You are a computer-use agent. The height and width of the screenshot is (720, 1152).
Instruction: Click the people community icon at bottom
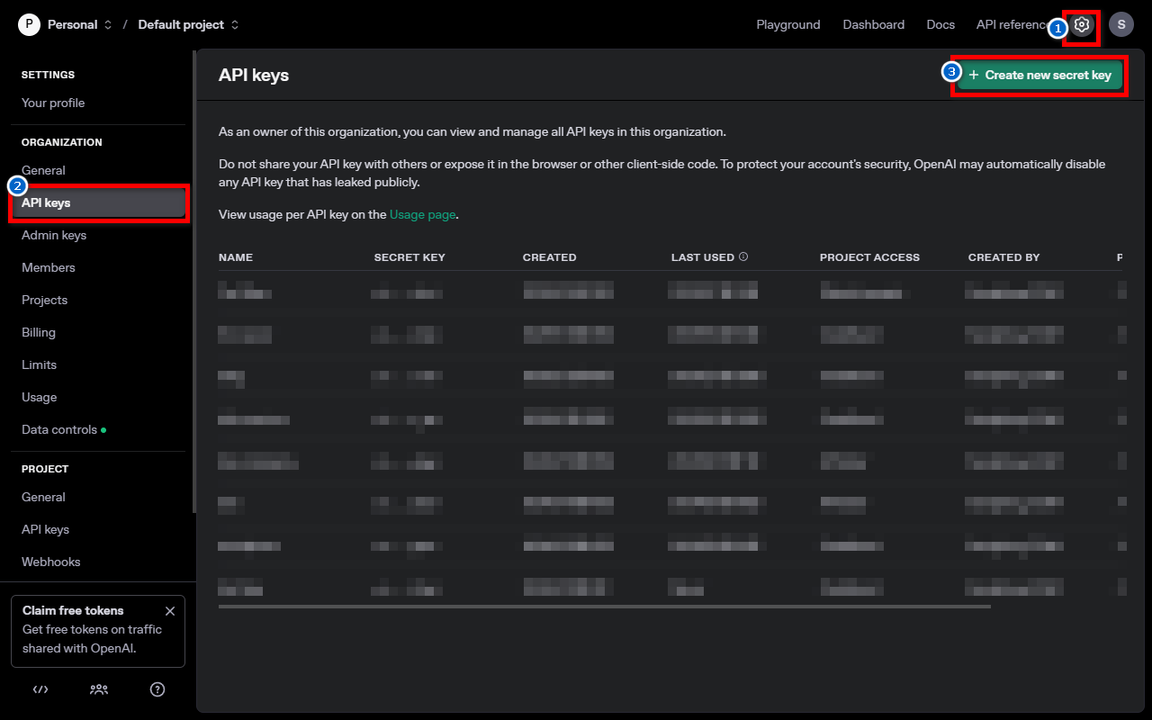click(x=99, y=689)
